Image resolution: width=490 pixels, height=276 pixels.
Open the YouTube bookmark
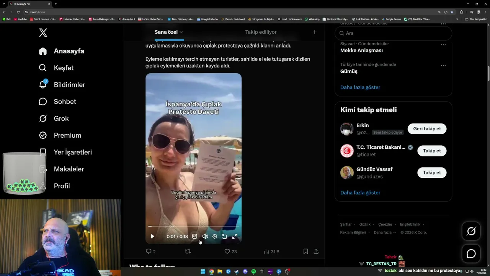click(20, 19)
